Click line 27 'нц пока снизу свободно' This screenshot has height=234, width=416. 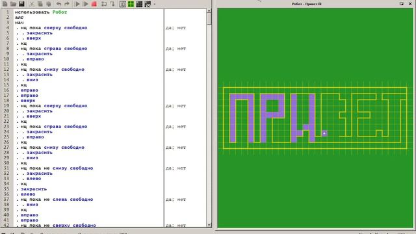click(x=53, y=148)
